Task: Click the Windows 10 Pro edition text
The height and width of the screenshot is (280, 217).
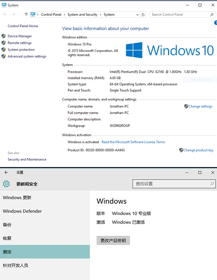Action: tap(80, 44)
